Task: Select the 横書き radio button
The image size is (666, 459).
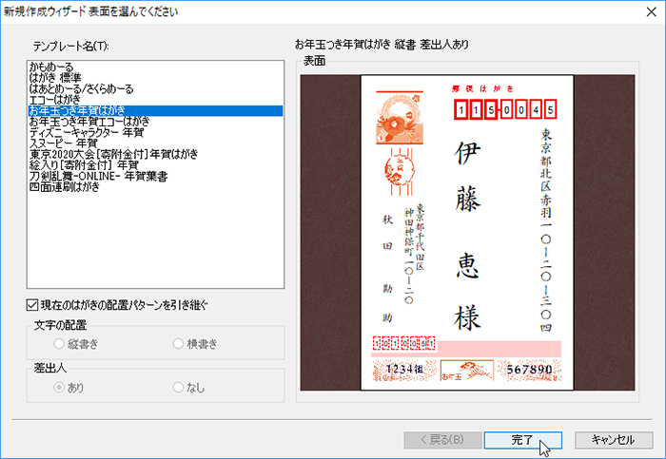Action: click(x=179, y=343)
